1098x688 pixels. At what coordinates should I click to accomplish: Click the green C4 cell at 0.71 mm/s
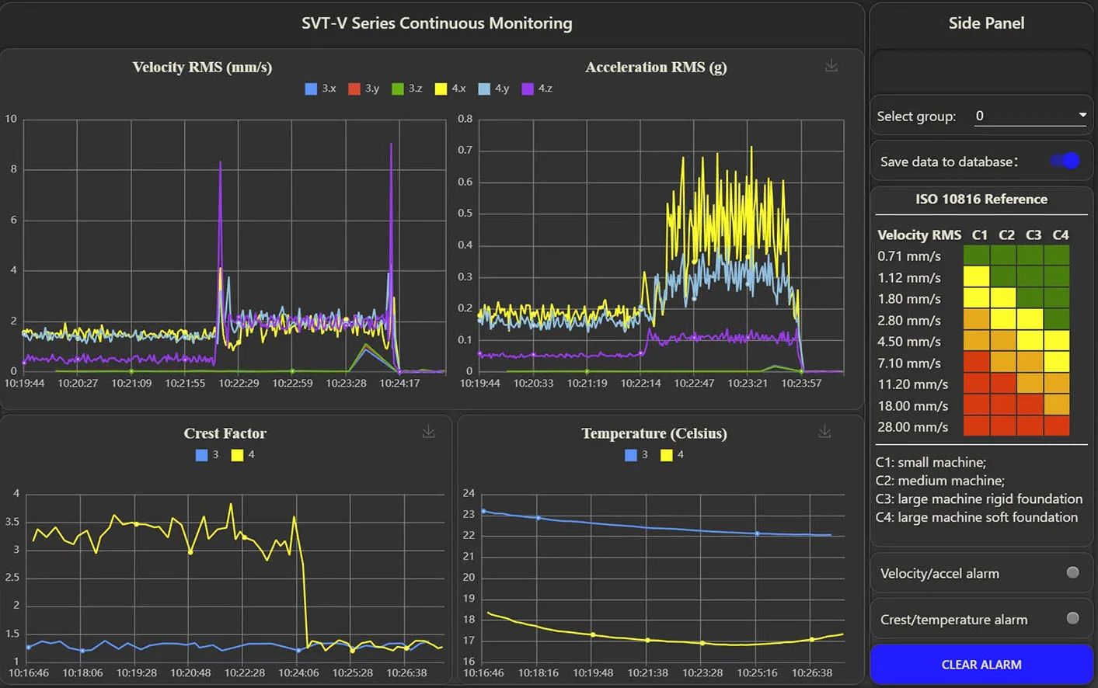click(x=1057, y=255)
